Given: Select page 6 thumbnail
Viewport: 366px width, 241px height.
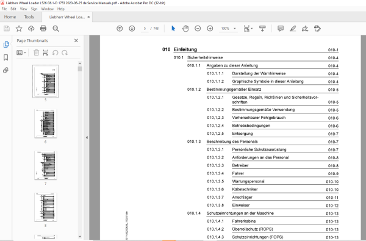Looking at the screenshot, I should 46,123.
